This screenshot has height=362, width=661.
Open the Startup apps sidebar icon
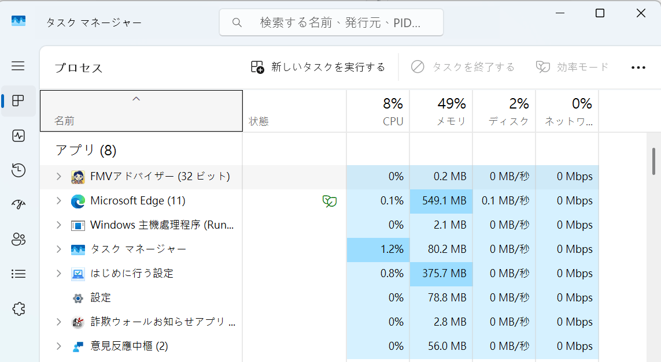pyautogui.click(x=18, y=204)
